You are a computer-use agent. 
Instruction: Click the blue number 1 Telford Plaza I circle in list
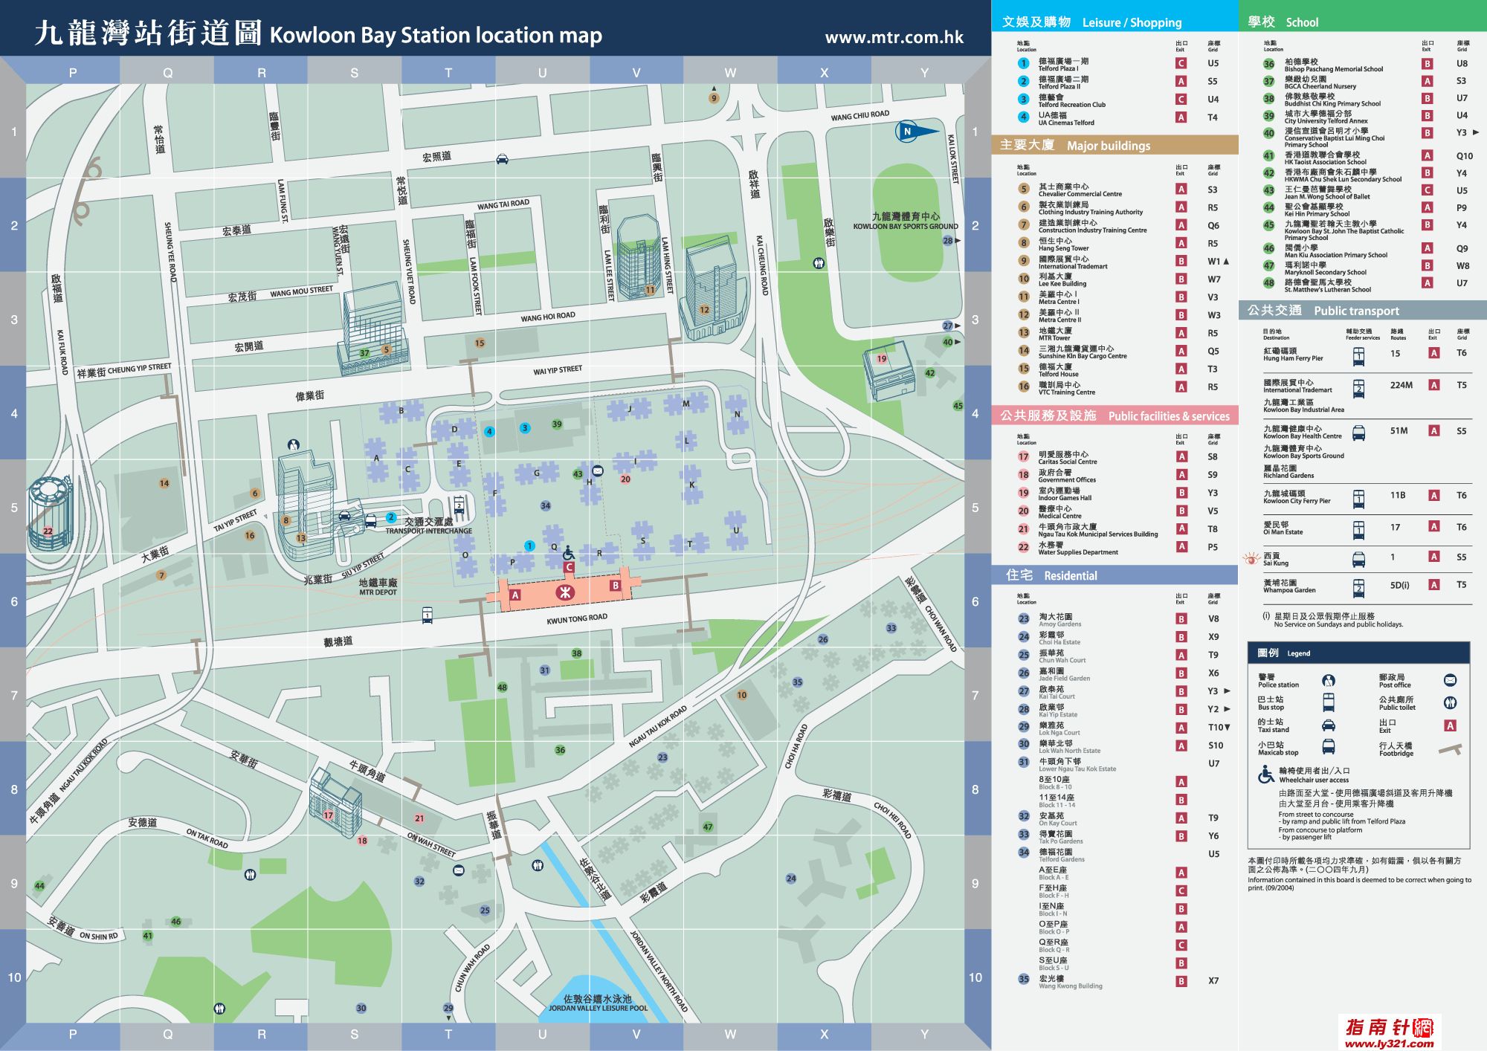click(x=1024, y=64)
